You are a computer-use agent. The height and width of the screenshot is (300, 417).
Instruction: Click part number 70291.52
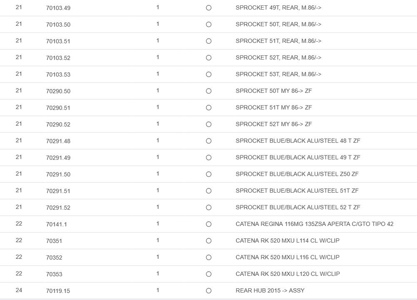tap(58, 207)
